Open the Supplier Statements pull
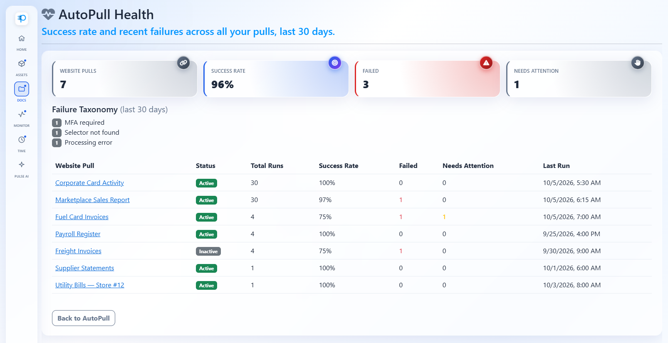Screen dimensions: 668x343 pos(84,268)
